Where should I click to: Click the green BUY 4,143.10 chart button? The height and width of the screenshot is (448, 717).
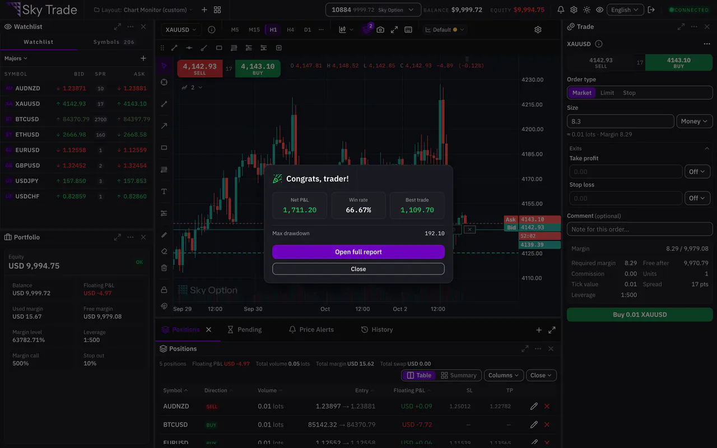[258, 69]
